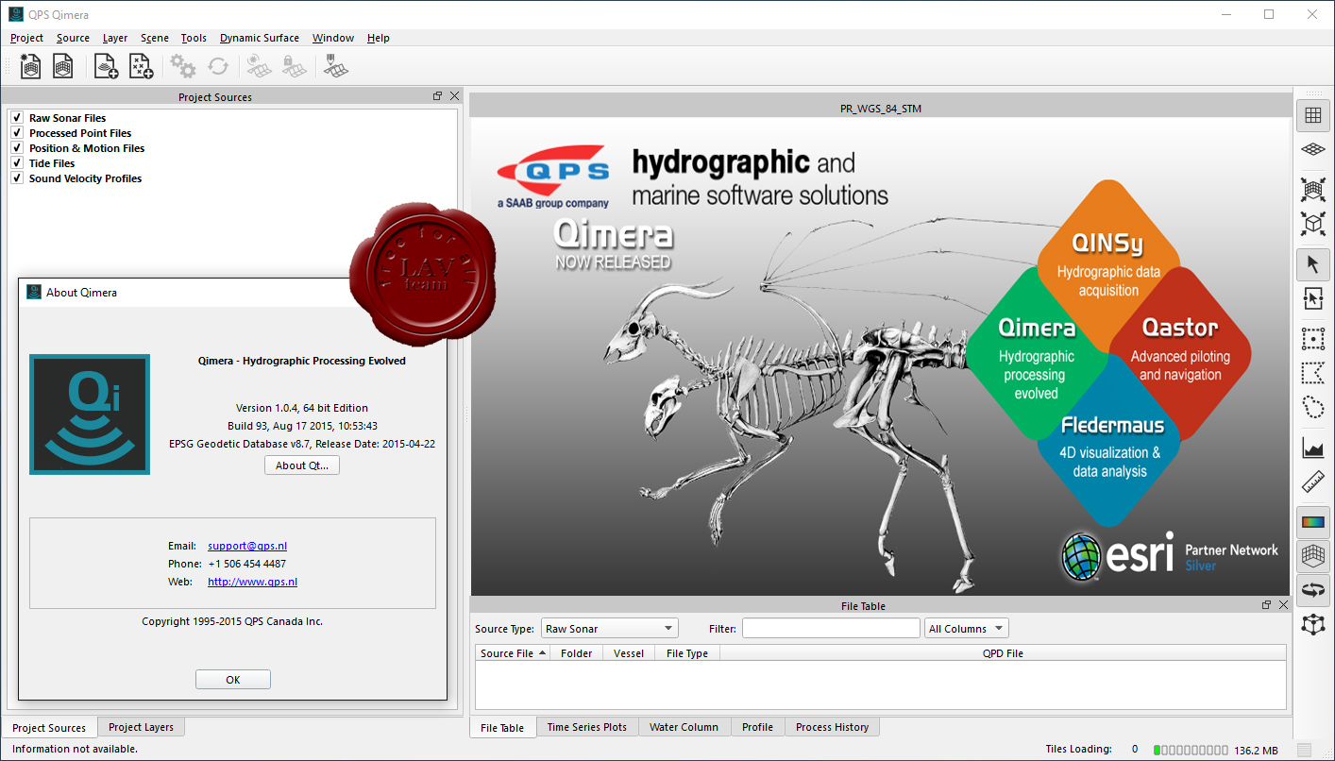This screenshot has height=761, width=1335.
Task: Open the profile graph tool
Action: click(1312, 448)
